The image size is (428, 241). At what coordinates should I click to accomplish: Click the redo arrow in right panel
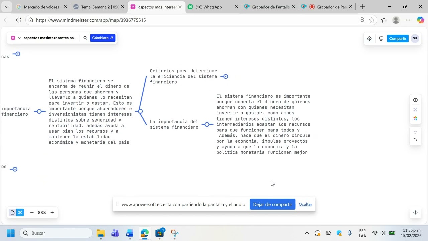[415, 132]
